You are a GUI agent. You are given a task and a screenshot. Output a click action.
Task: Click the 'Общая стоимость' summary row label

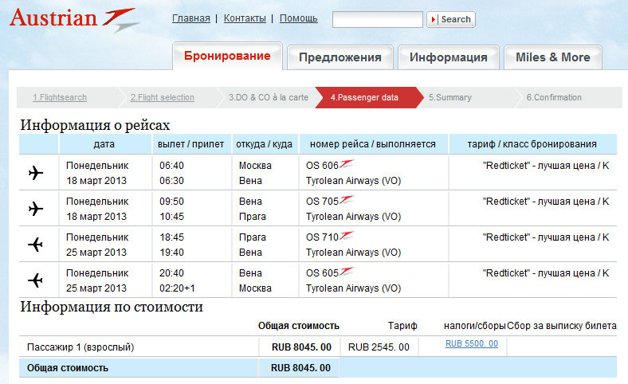(68, 368)
